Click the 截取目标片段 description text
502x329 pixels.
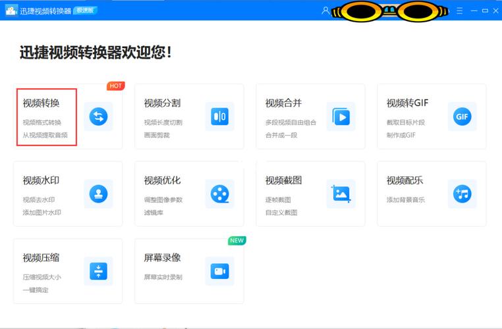(406, 122)
